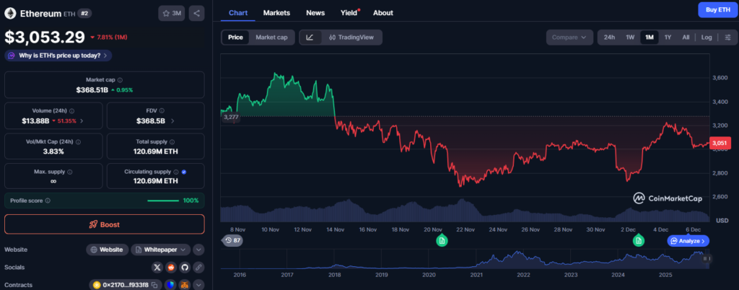Image resolution: width=739 pixels, height=290 pixels.
Task: Open the X (Twitter) social link
Action: (157, 267)
